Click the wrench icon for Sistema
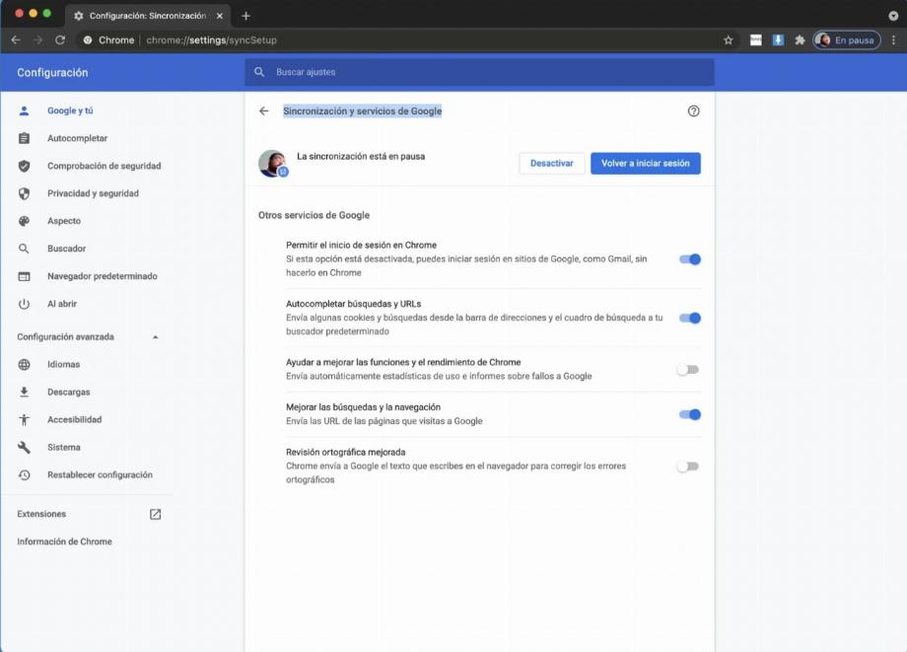Screen dimensions: 907x652 (x=24, y=447)
